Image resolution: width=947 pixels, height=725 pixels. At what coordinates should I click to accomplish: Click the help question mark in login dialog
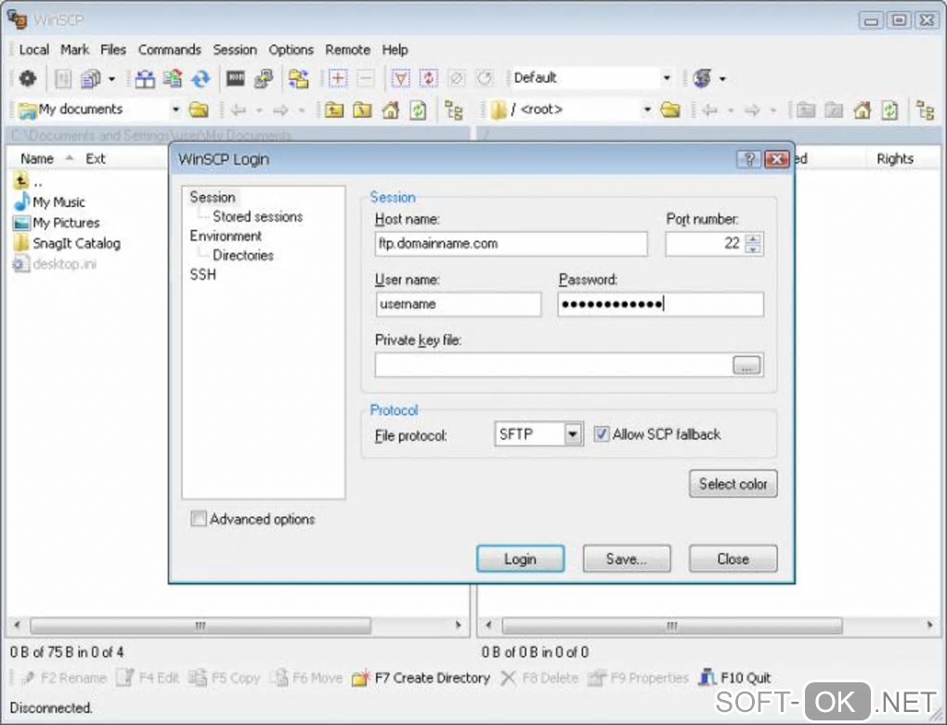pos(748,160)
